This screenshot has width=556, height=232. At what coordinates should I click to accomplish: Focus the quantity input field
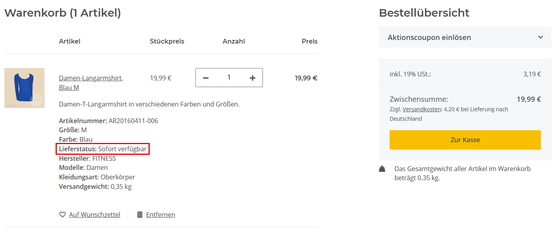229,78
